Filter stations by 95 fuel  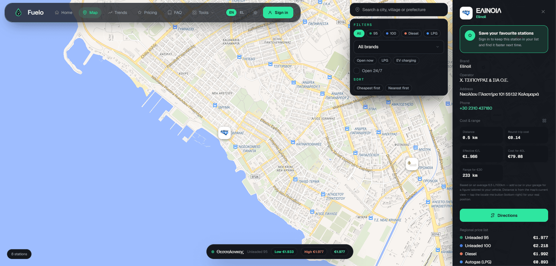(x=373, y=33)
